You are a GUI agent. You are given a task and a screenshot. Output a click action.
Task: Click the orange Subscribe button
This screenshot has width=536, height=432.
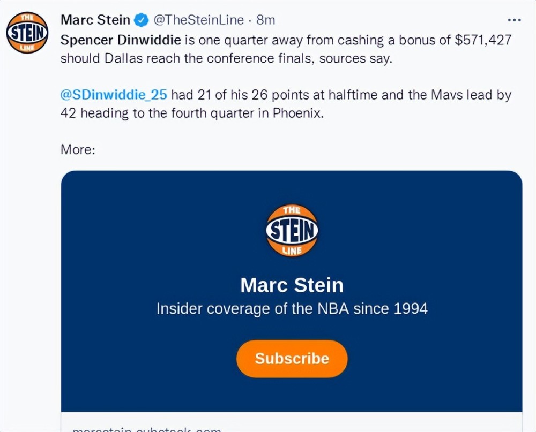[292, 359]
